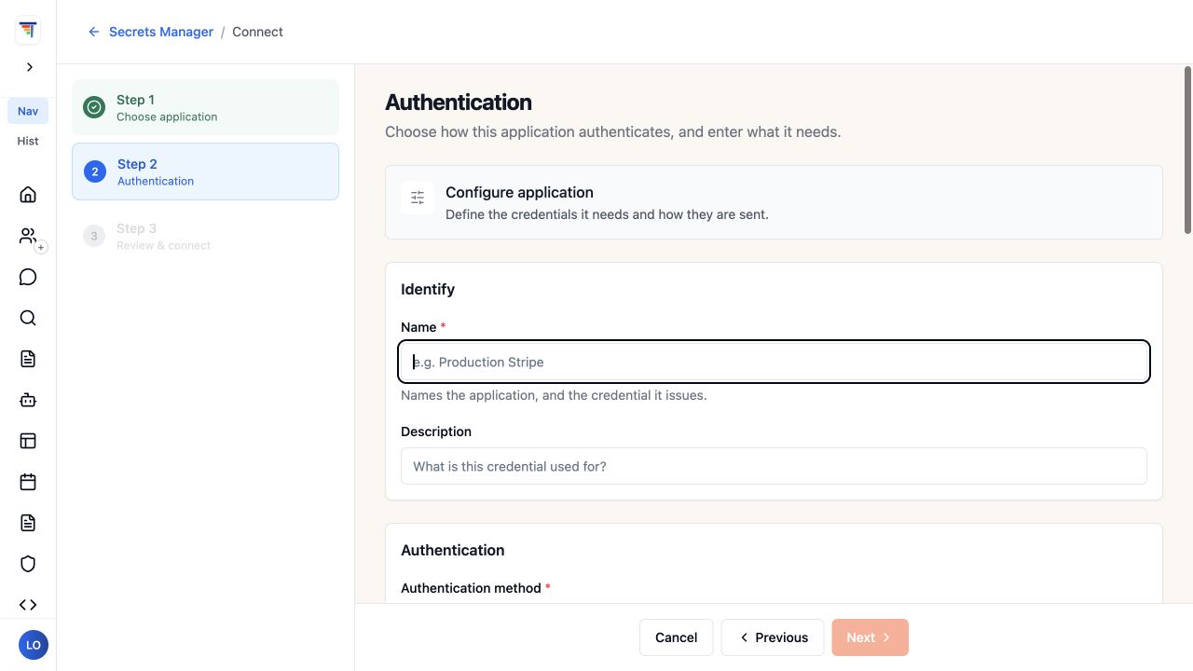Open the Home icon in sidebar
1193x671 pixels.
coord(28,195)
